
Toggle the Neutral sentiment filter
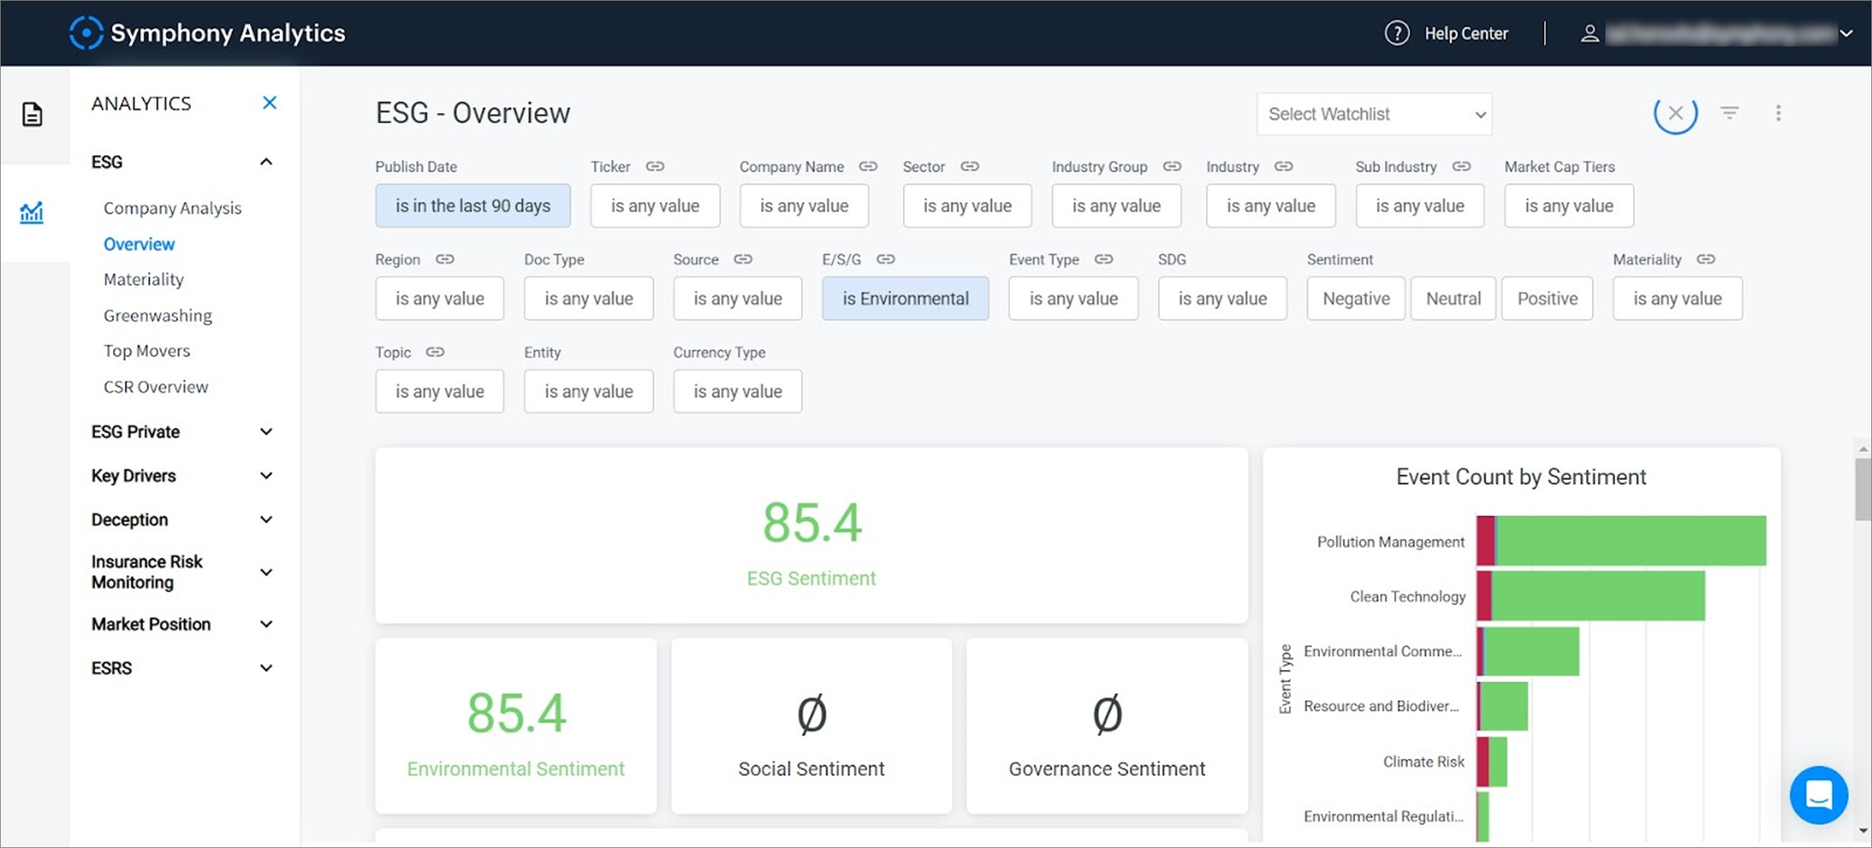(1453, 299)
